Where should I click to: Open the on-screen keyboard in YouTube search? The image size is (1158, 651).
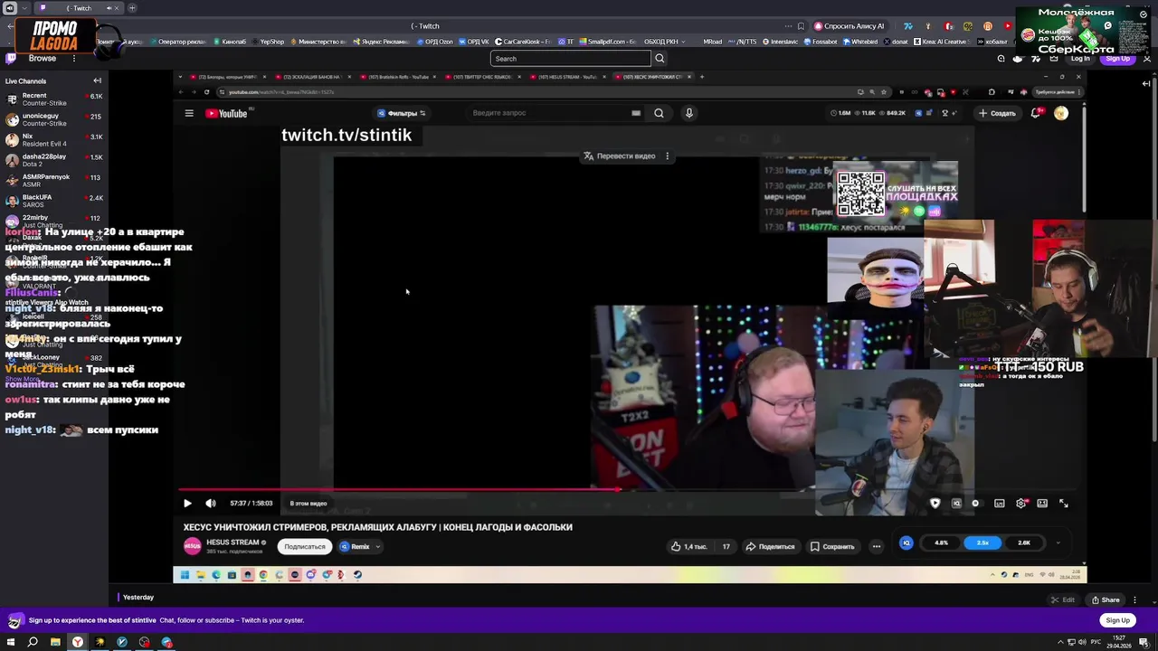tap(636, 113)
